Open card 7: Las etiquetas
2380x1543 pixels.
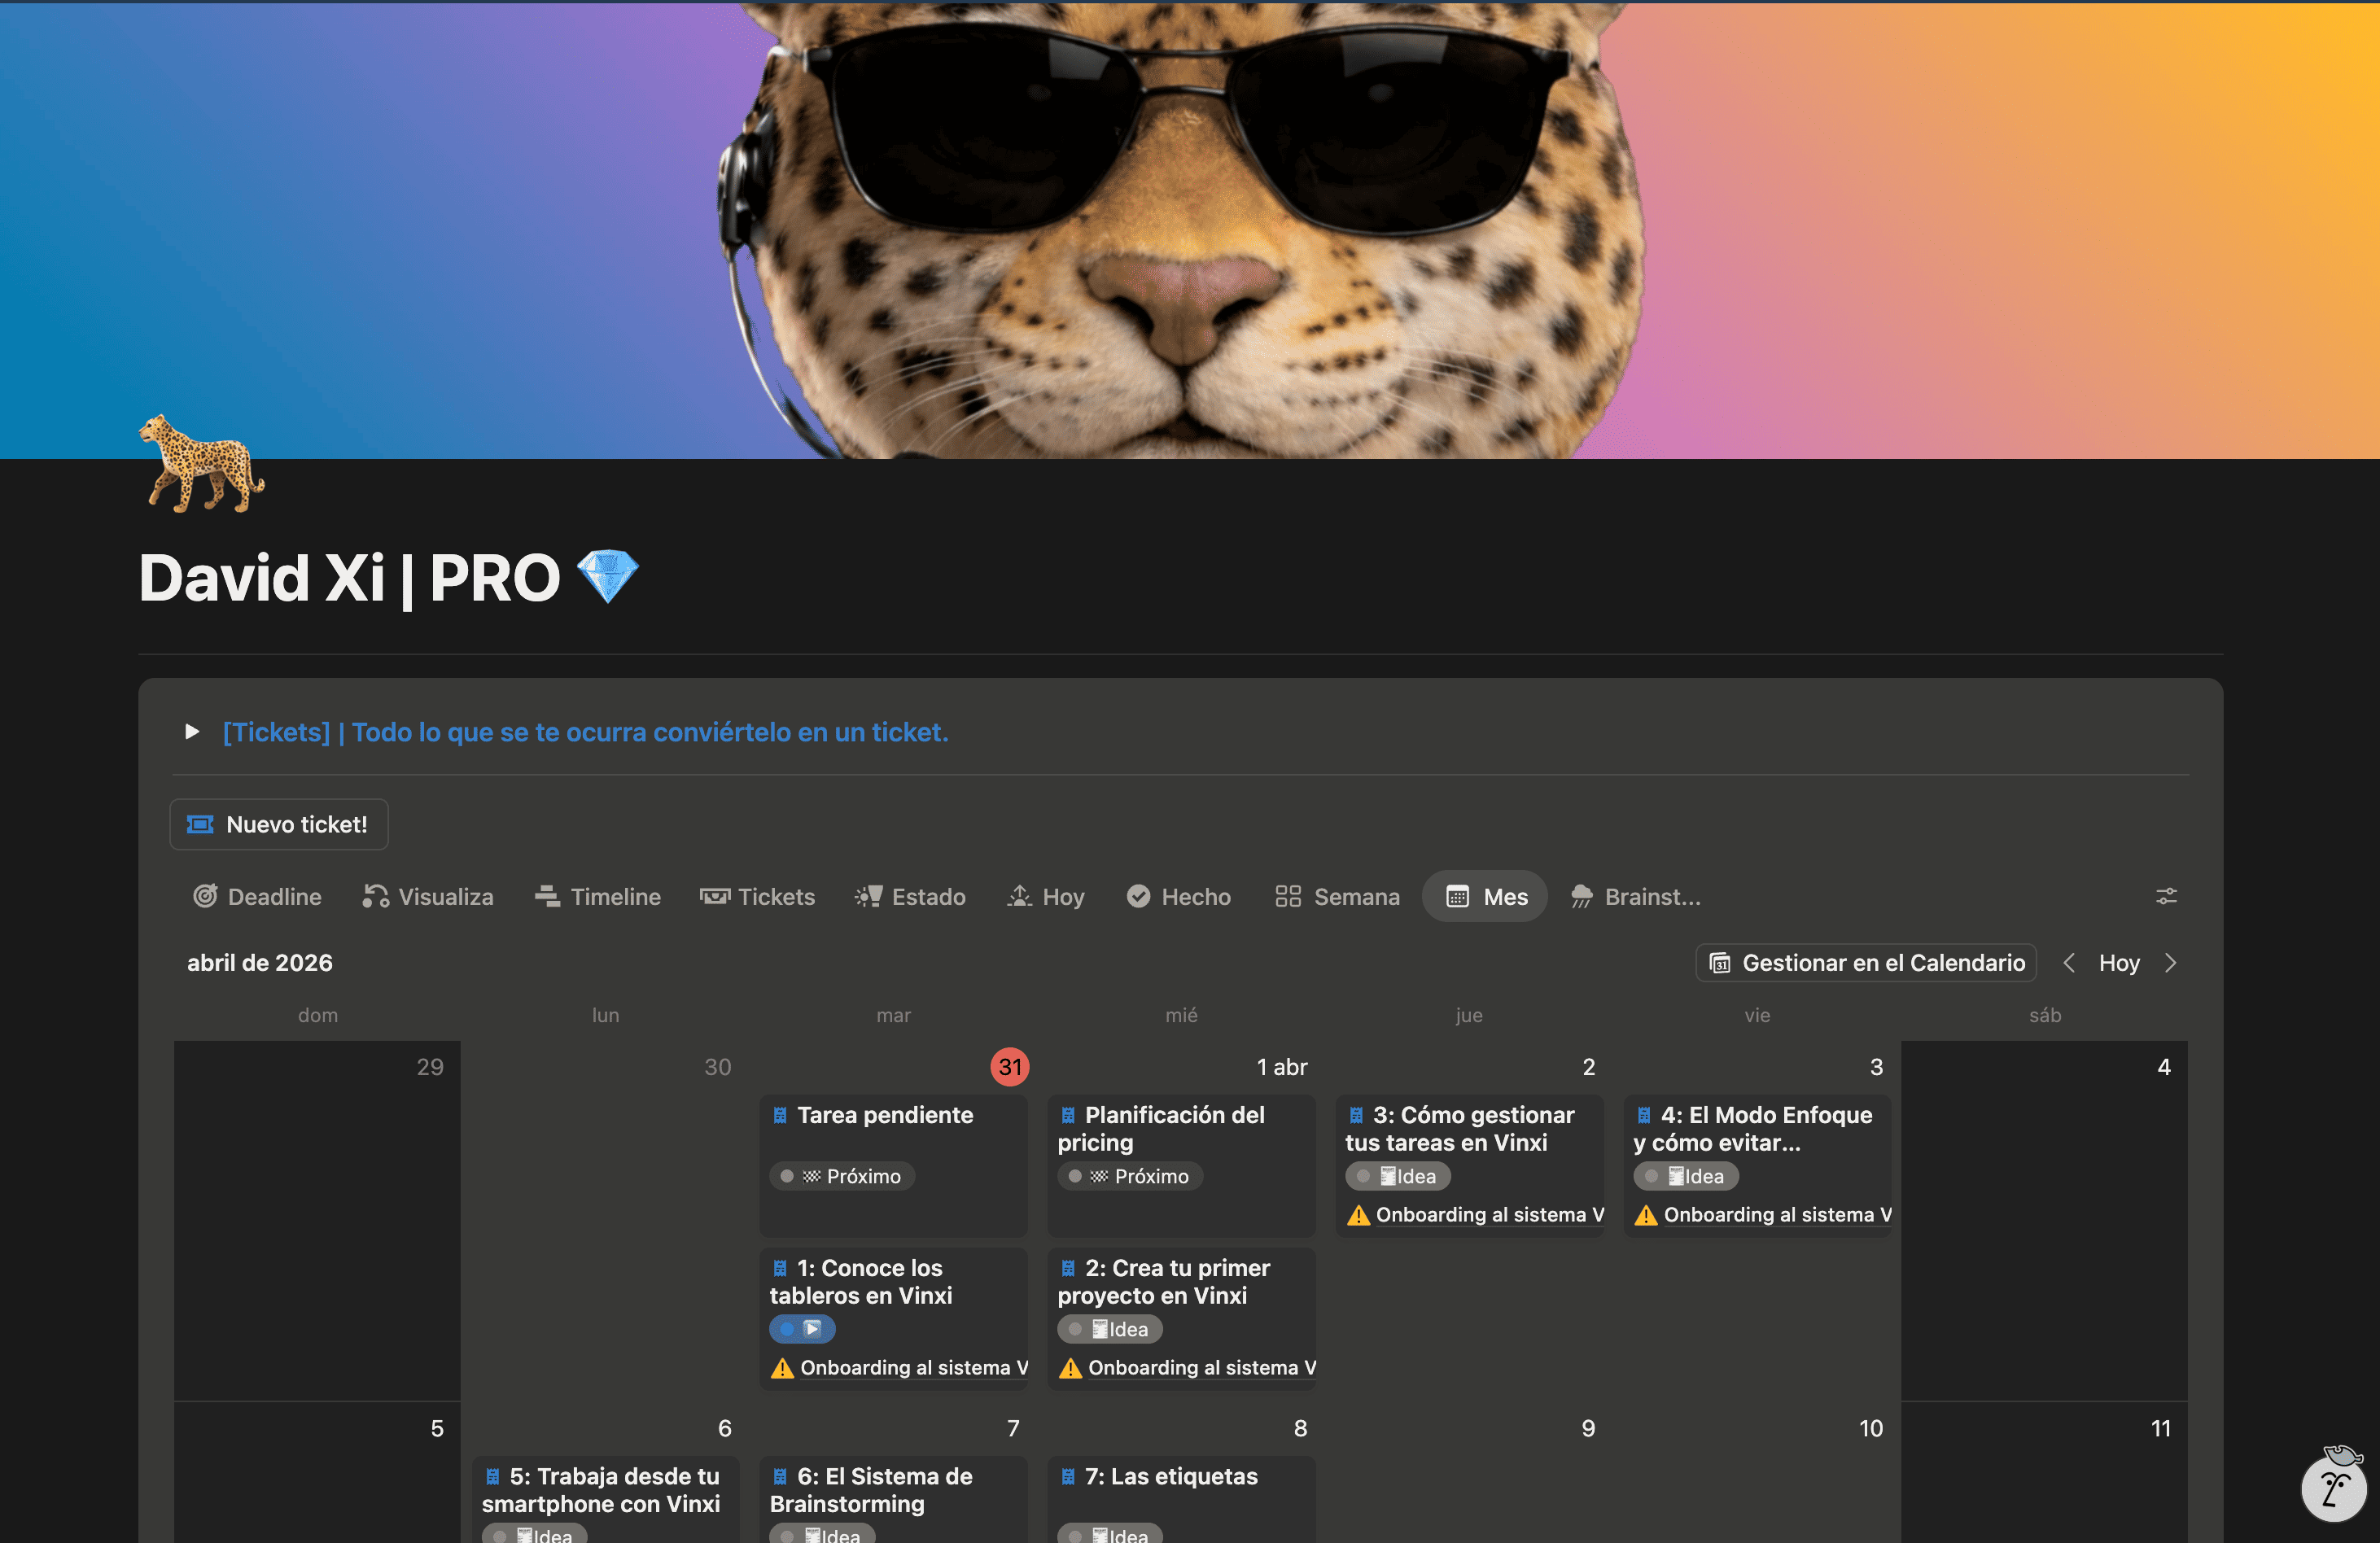pos(1182,1499)
